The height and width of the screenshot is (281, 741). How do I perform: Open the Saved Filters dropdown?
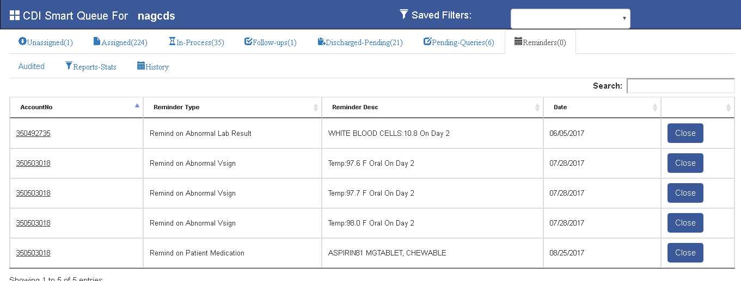click(570, 18)
